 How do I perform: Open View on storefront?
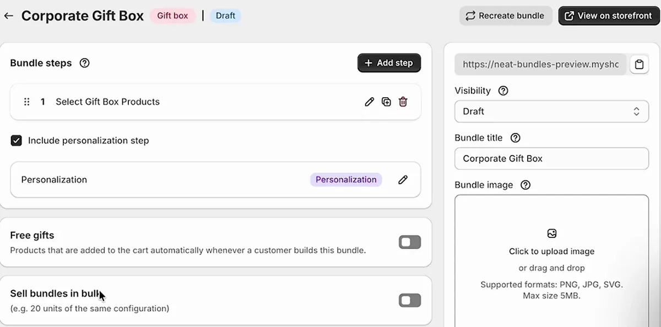coord(609,16)
